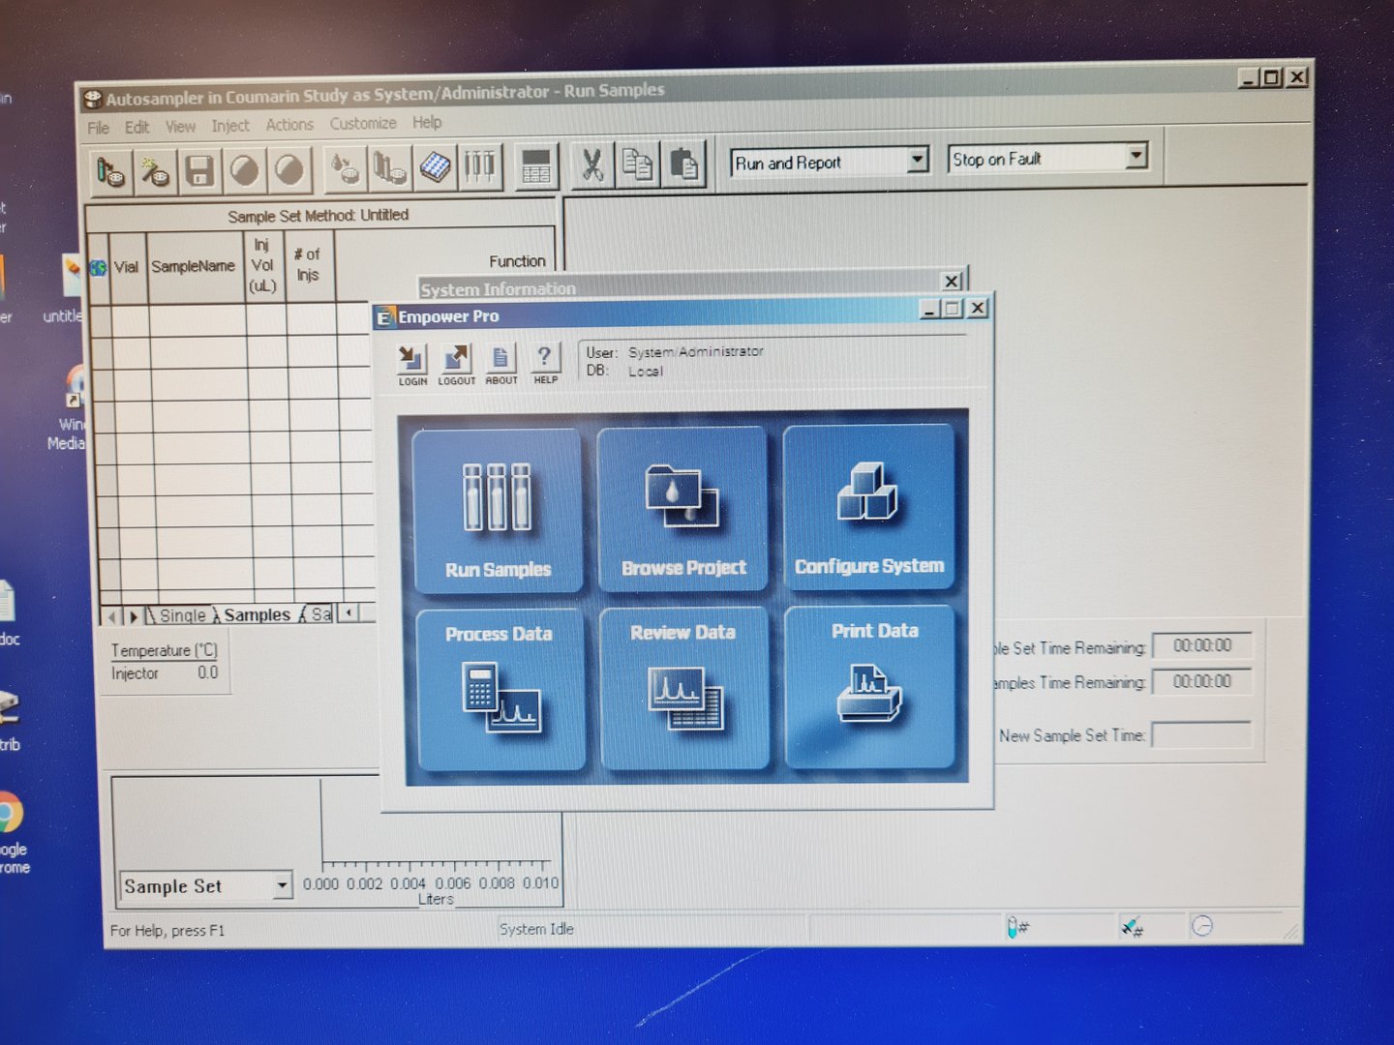Click the Login icon in Empower Pro
Screen dimensions: 1394x1045
(x=411, y=360)
